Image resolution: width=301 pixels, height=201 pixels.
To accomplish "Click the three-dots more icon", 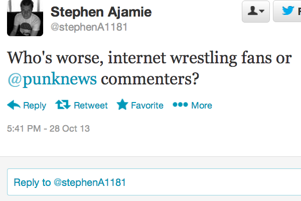I will (180, 105).
